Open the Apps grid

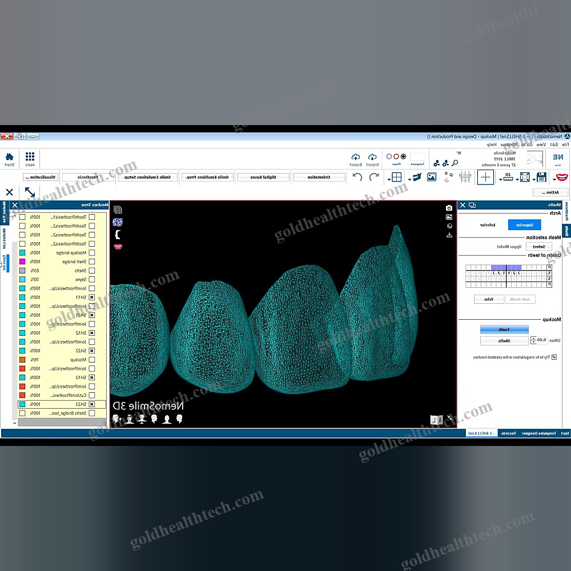tap(30, 156)
